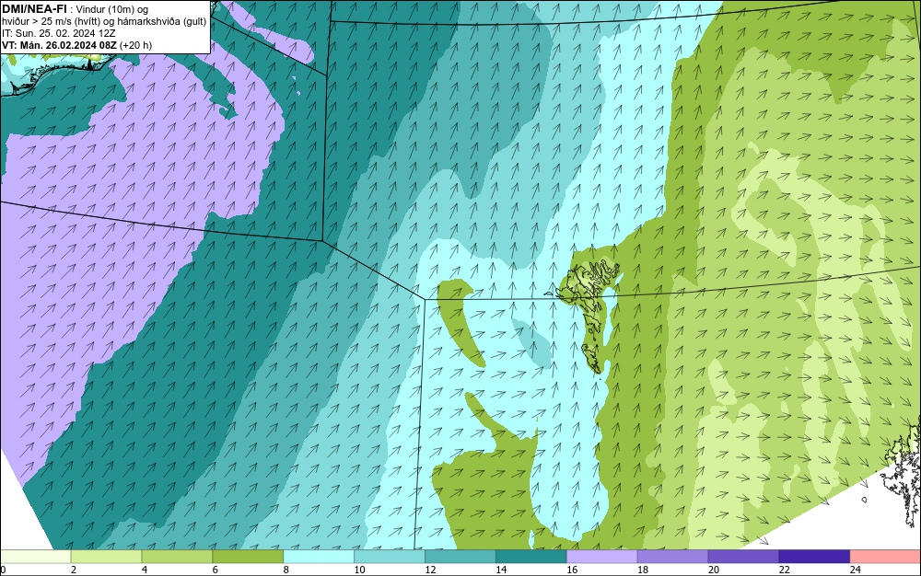This screenshot has width=921, height=576.
Task: Click the legend scale label "0"
Action: (3, 570)
